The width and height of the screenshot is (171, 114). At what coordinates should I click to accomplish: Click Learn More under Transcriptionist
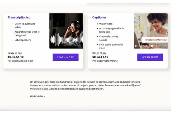pyautogui.click(x=66, y=57)
